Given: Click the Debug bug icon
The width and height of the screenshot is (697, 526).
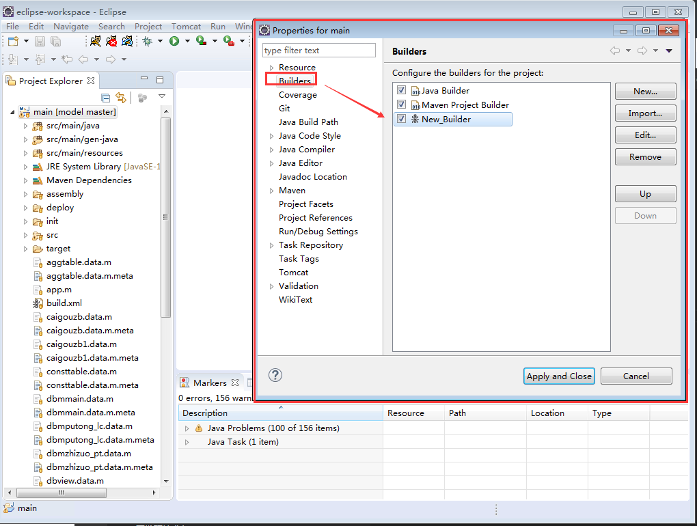Looking at the screenshot, I should 148,41.
